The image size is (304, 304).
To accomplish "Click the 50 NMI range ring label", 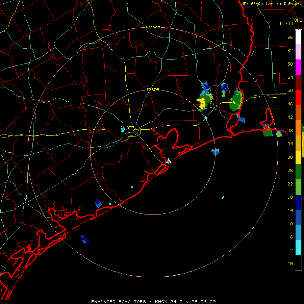I will pos(153,90).
